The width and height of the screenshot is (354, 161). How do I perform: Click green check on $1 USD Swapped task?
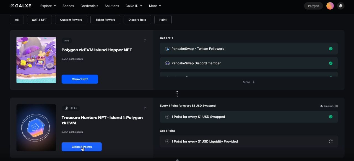330,117
